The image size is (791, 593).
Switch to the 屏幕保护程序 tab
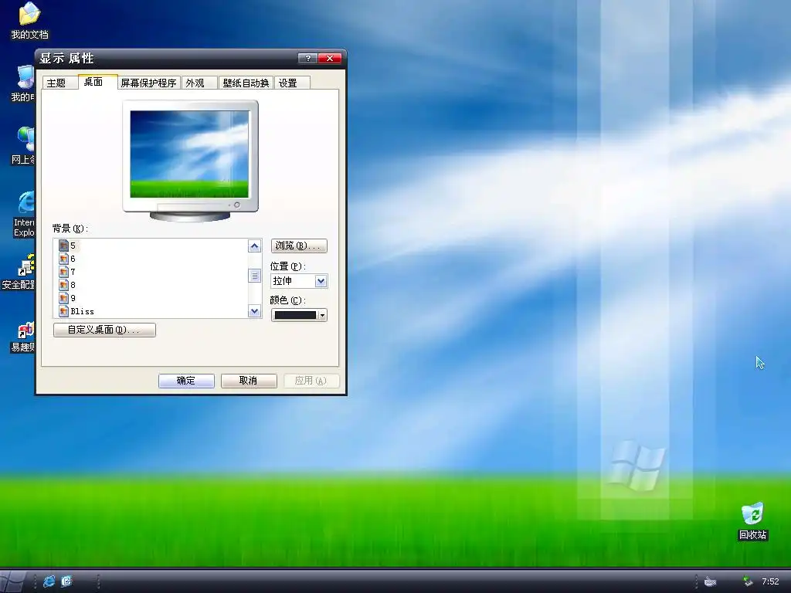148,83
